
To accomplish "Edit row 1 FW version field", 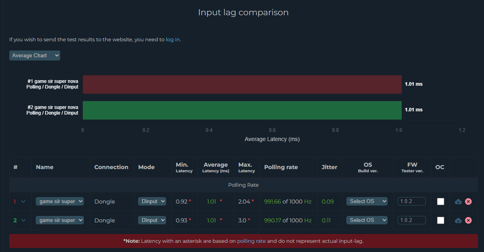I will coord(411,201).
